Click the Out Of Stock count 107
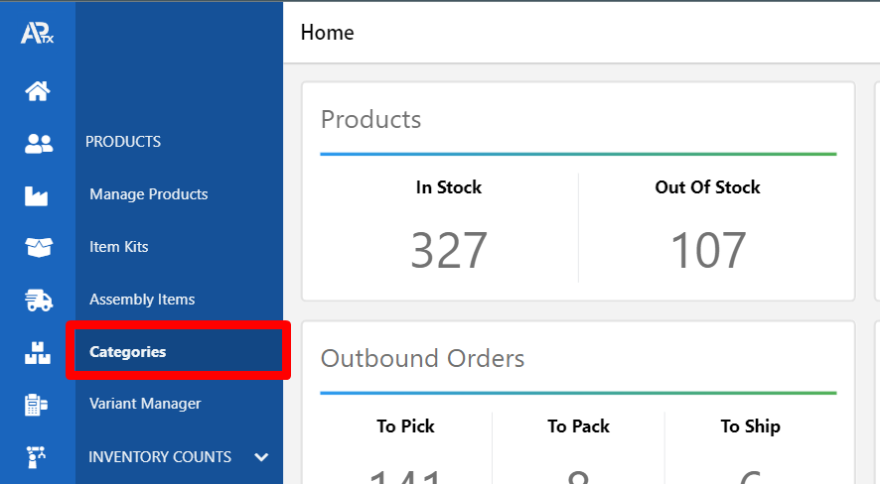This screenshot has width=880, height=484. [x=707, y=250]
